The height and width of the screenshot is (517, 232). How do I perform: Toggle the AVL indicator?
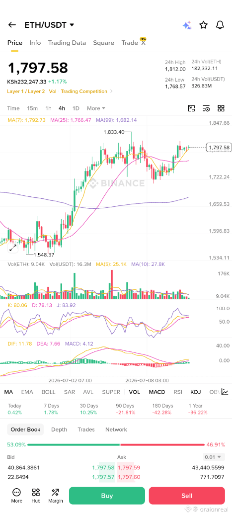88,392
